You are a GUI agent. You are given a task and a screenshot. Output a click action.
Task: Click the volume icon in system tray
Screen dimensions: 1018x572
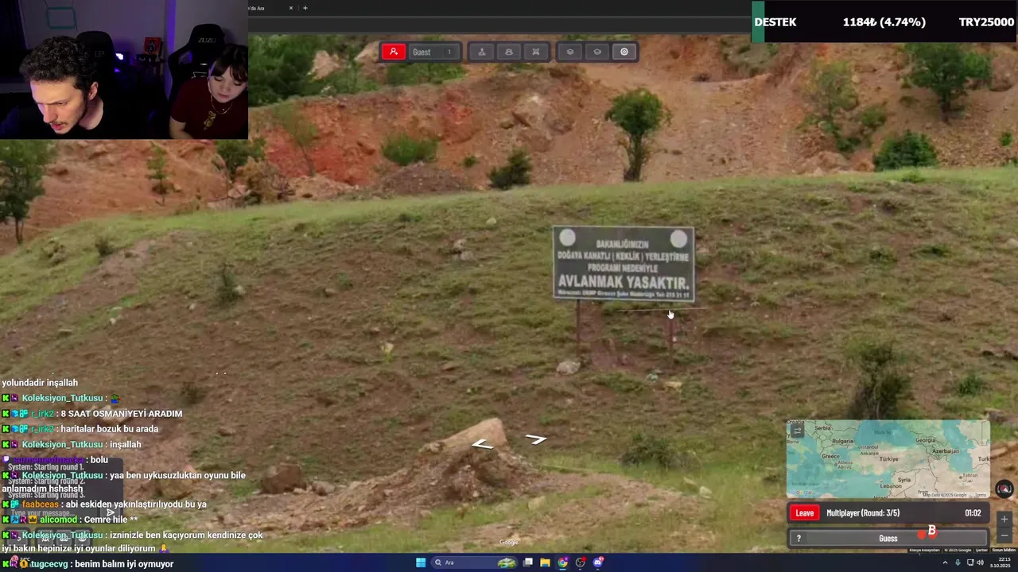click(x=979, y=562)
